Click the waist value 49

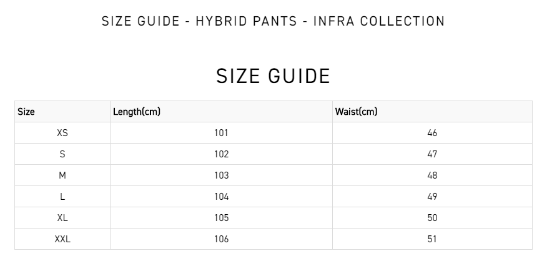coord(432,197)
